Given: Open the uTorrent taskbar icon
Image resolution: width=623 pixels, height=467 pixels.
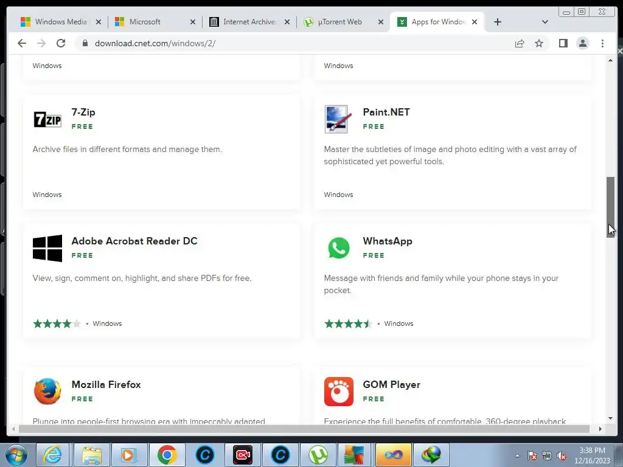Looking at the screenshot, I should (318, 455).
